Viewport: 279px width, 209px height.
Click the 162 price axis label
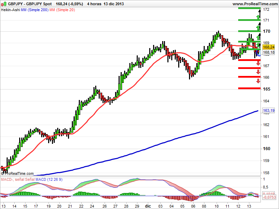[x=266, y=125]
